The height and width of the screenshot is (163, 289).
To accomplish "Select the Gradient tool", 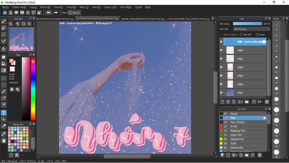I will [3, 70].
